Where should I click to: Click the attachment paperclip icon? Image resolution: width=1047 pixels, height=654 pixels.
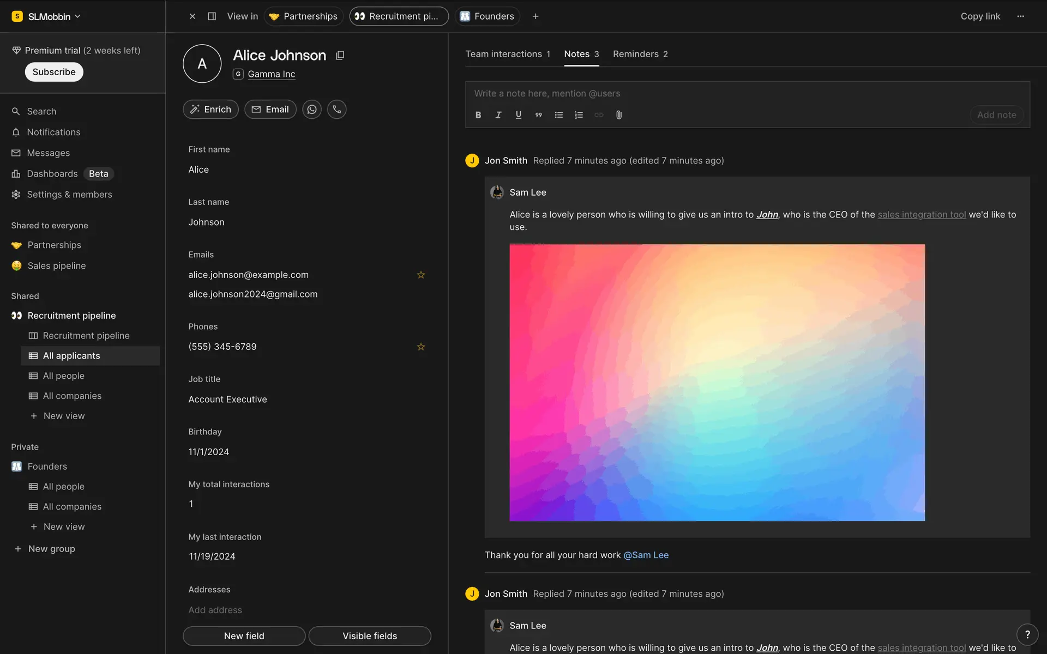[x=619, y=115]
